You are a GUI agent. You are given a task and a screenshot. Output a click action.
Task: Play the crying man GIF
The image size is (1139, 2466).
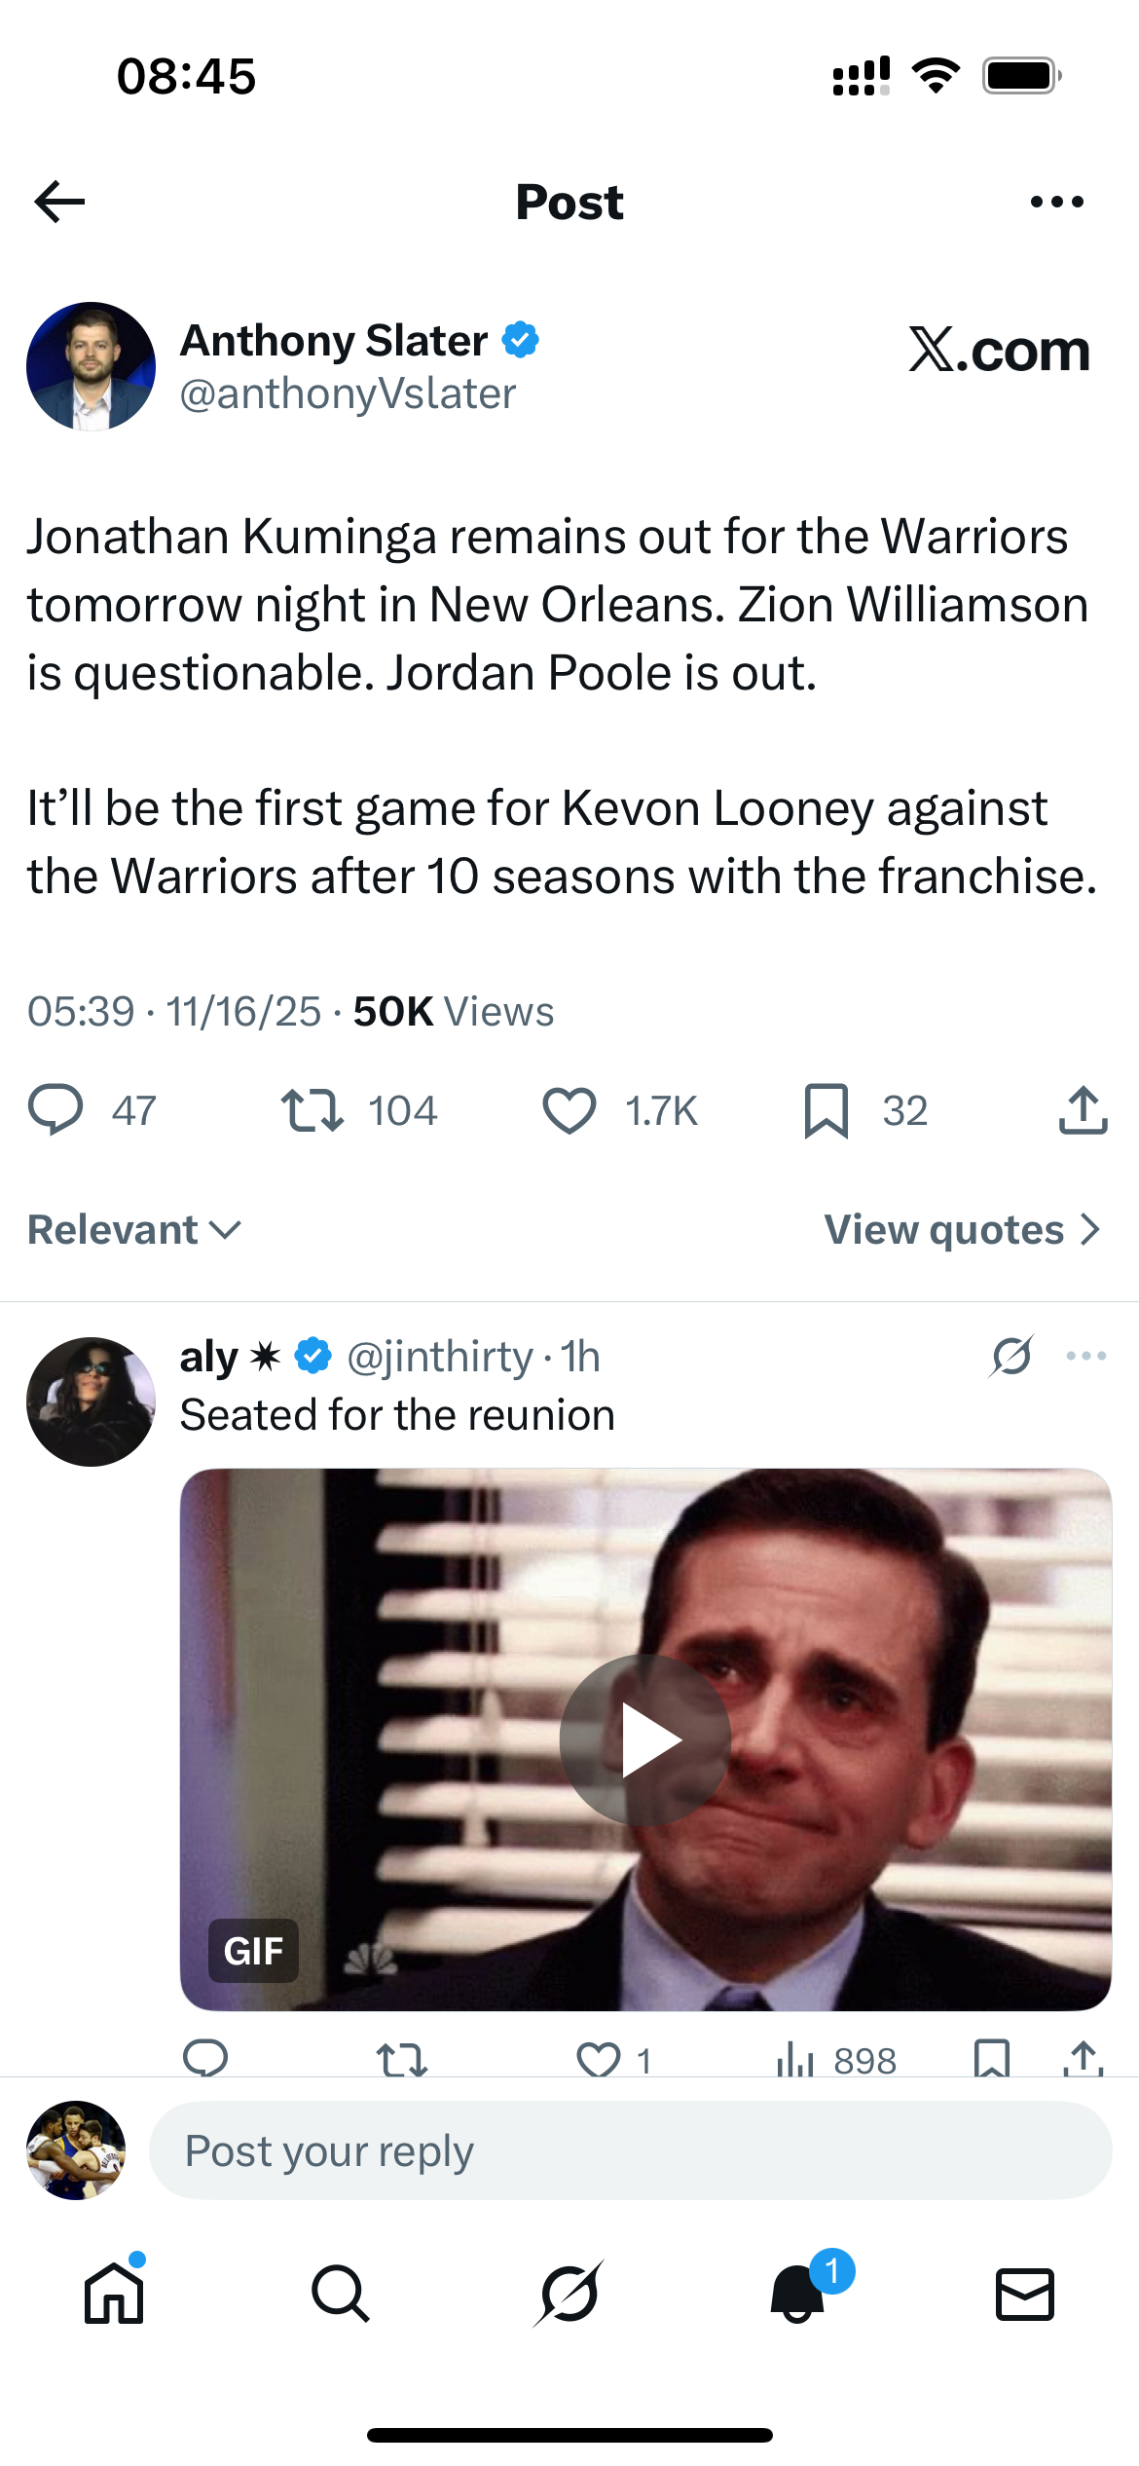[x=645, y=1739]
